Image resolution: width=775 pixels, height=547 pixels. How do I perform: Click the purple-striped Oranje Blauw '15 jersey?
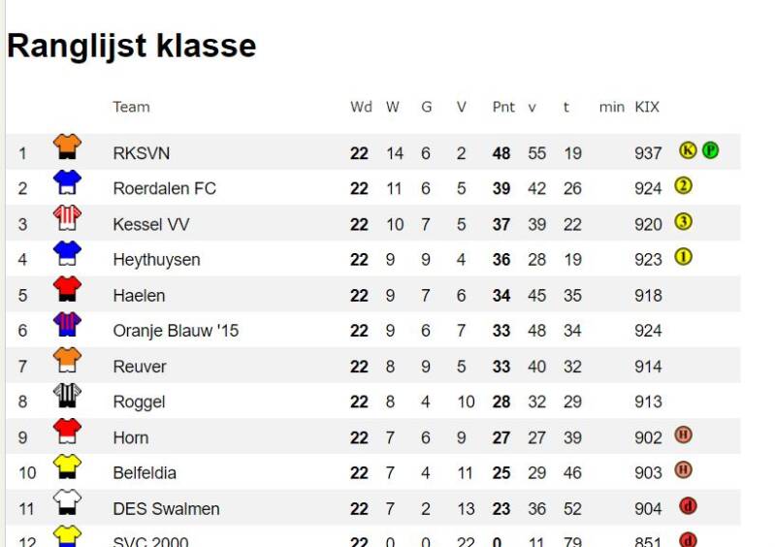(67, 325)
